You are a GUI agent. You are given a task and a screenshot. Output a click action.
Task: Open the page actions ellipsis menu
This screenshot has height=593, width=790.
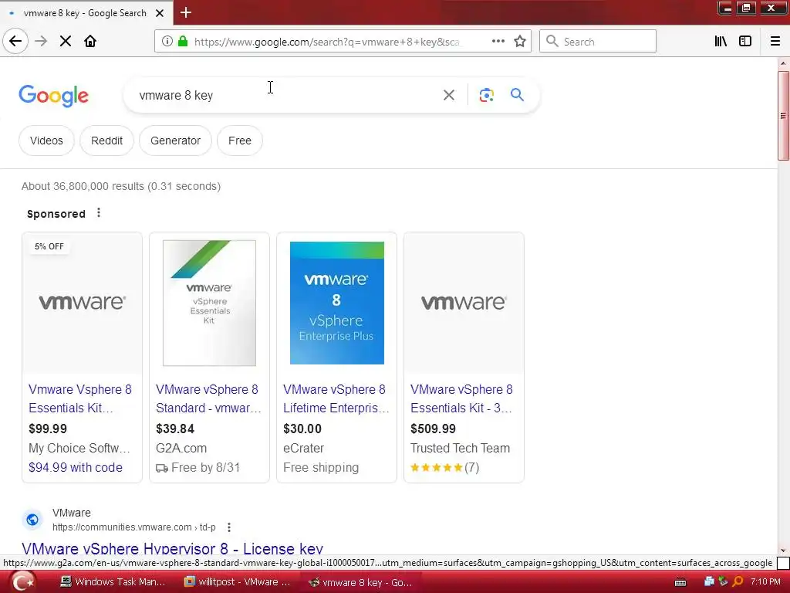point(498,42)
